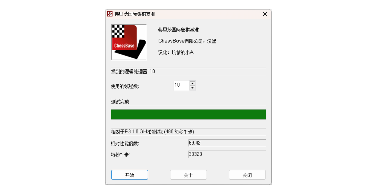
Task: Decrease thread count with down arrow
Action: click(x=193, y=88)
